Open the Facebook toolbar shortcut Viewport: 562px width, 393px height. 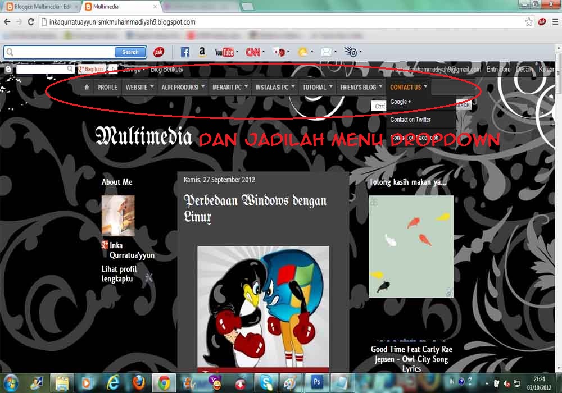pos(184,52)
